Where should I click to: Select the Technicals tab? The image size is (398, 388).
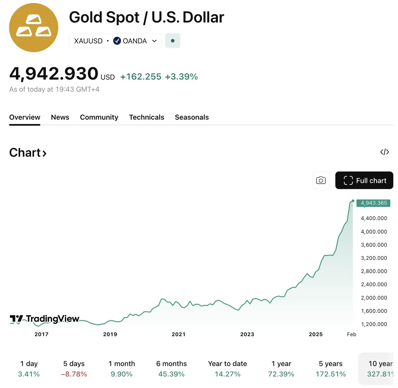147,117
